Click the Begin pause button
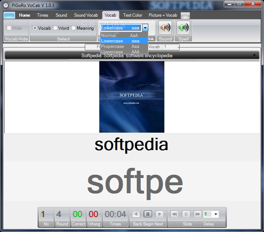264x232 pixels. [x=148, y=214]
